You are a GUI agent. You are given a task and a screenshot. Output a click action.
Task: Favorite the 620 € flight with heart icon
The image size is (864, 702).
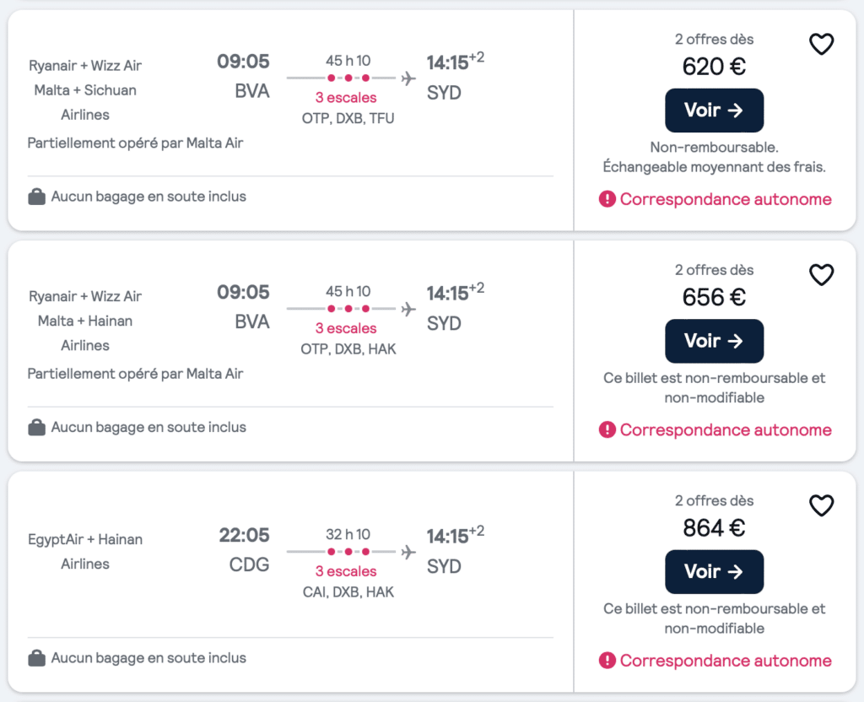pyautogui.click(x=821, y=44)
